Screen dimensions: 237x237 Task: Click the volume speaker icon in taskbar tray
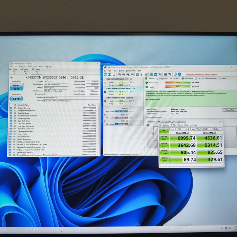coord(229,228)
